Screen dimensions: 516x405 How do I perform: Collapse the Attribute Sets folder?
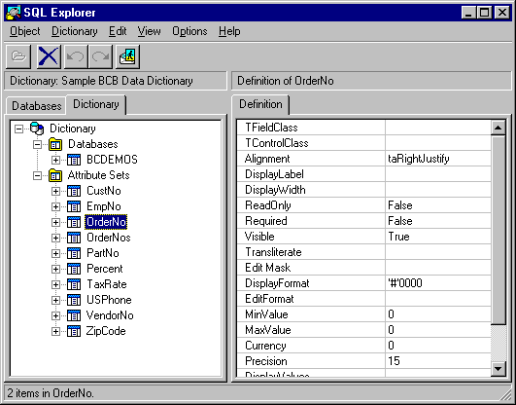pos(38,175)
